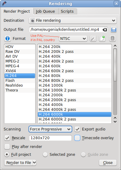This screenshot has width=121, height=170.
Task: Select the HDV format group
Action: click(20, 47)
